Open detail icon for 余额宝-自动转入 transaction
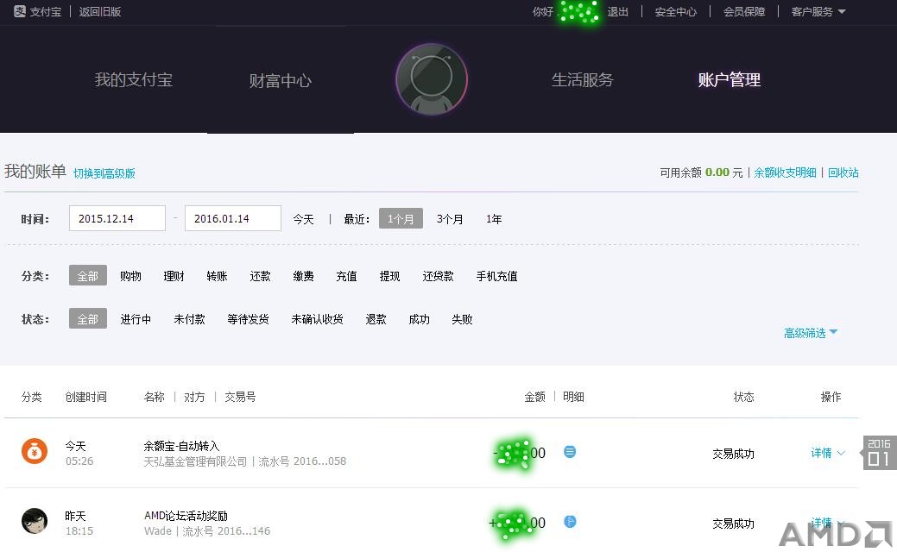 tap(570, 452)
